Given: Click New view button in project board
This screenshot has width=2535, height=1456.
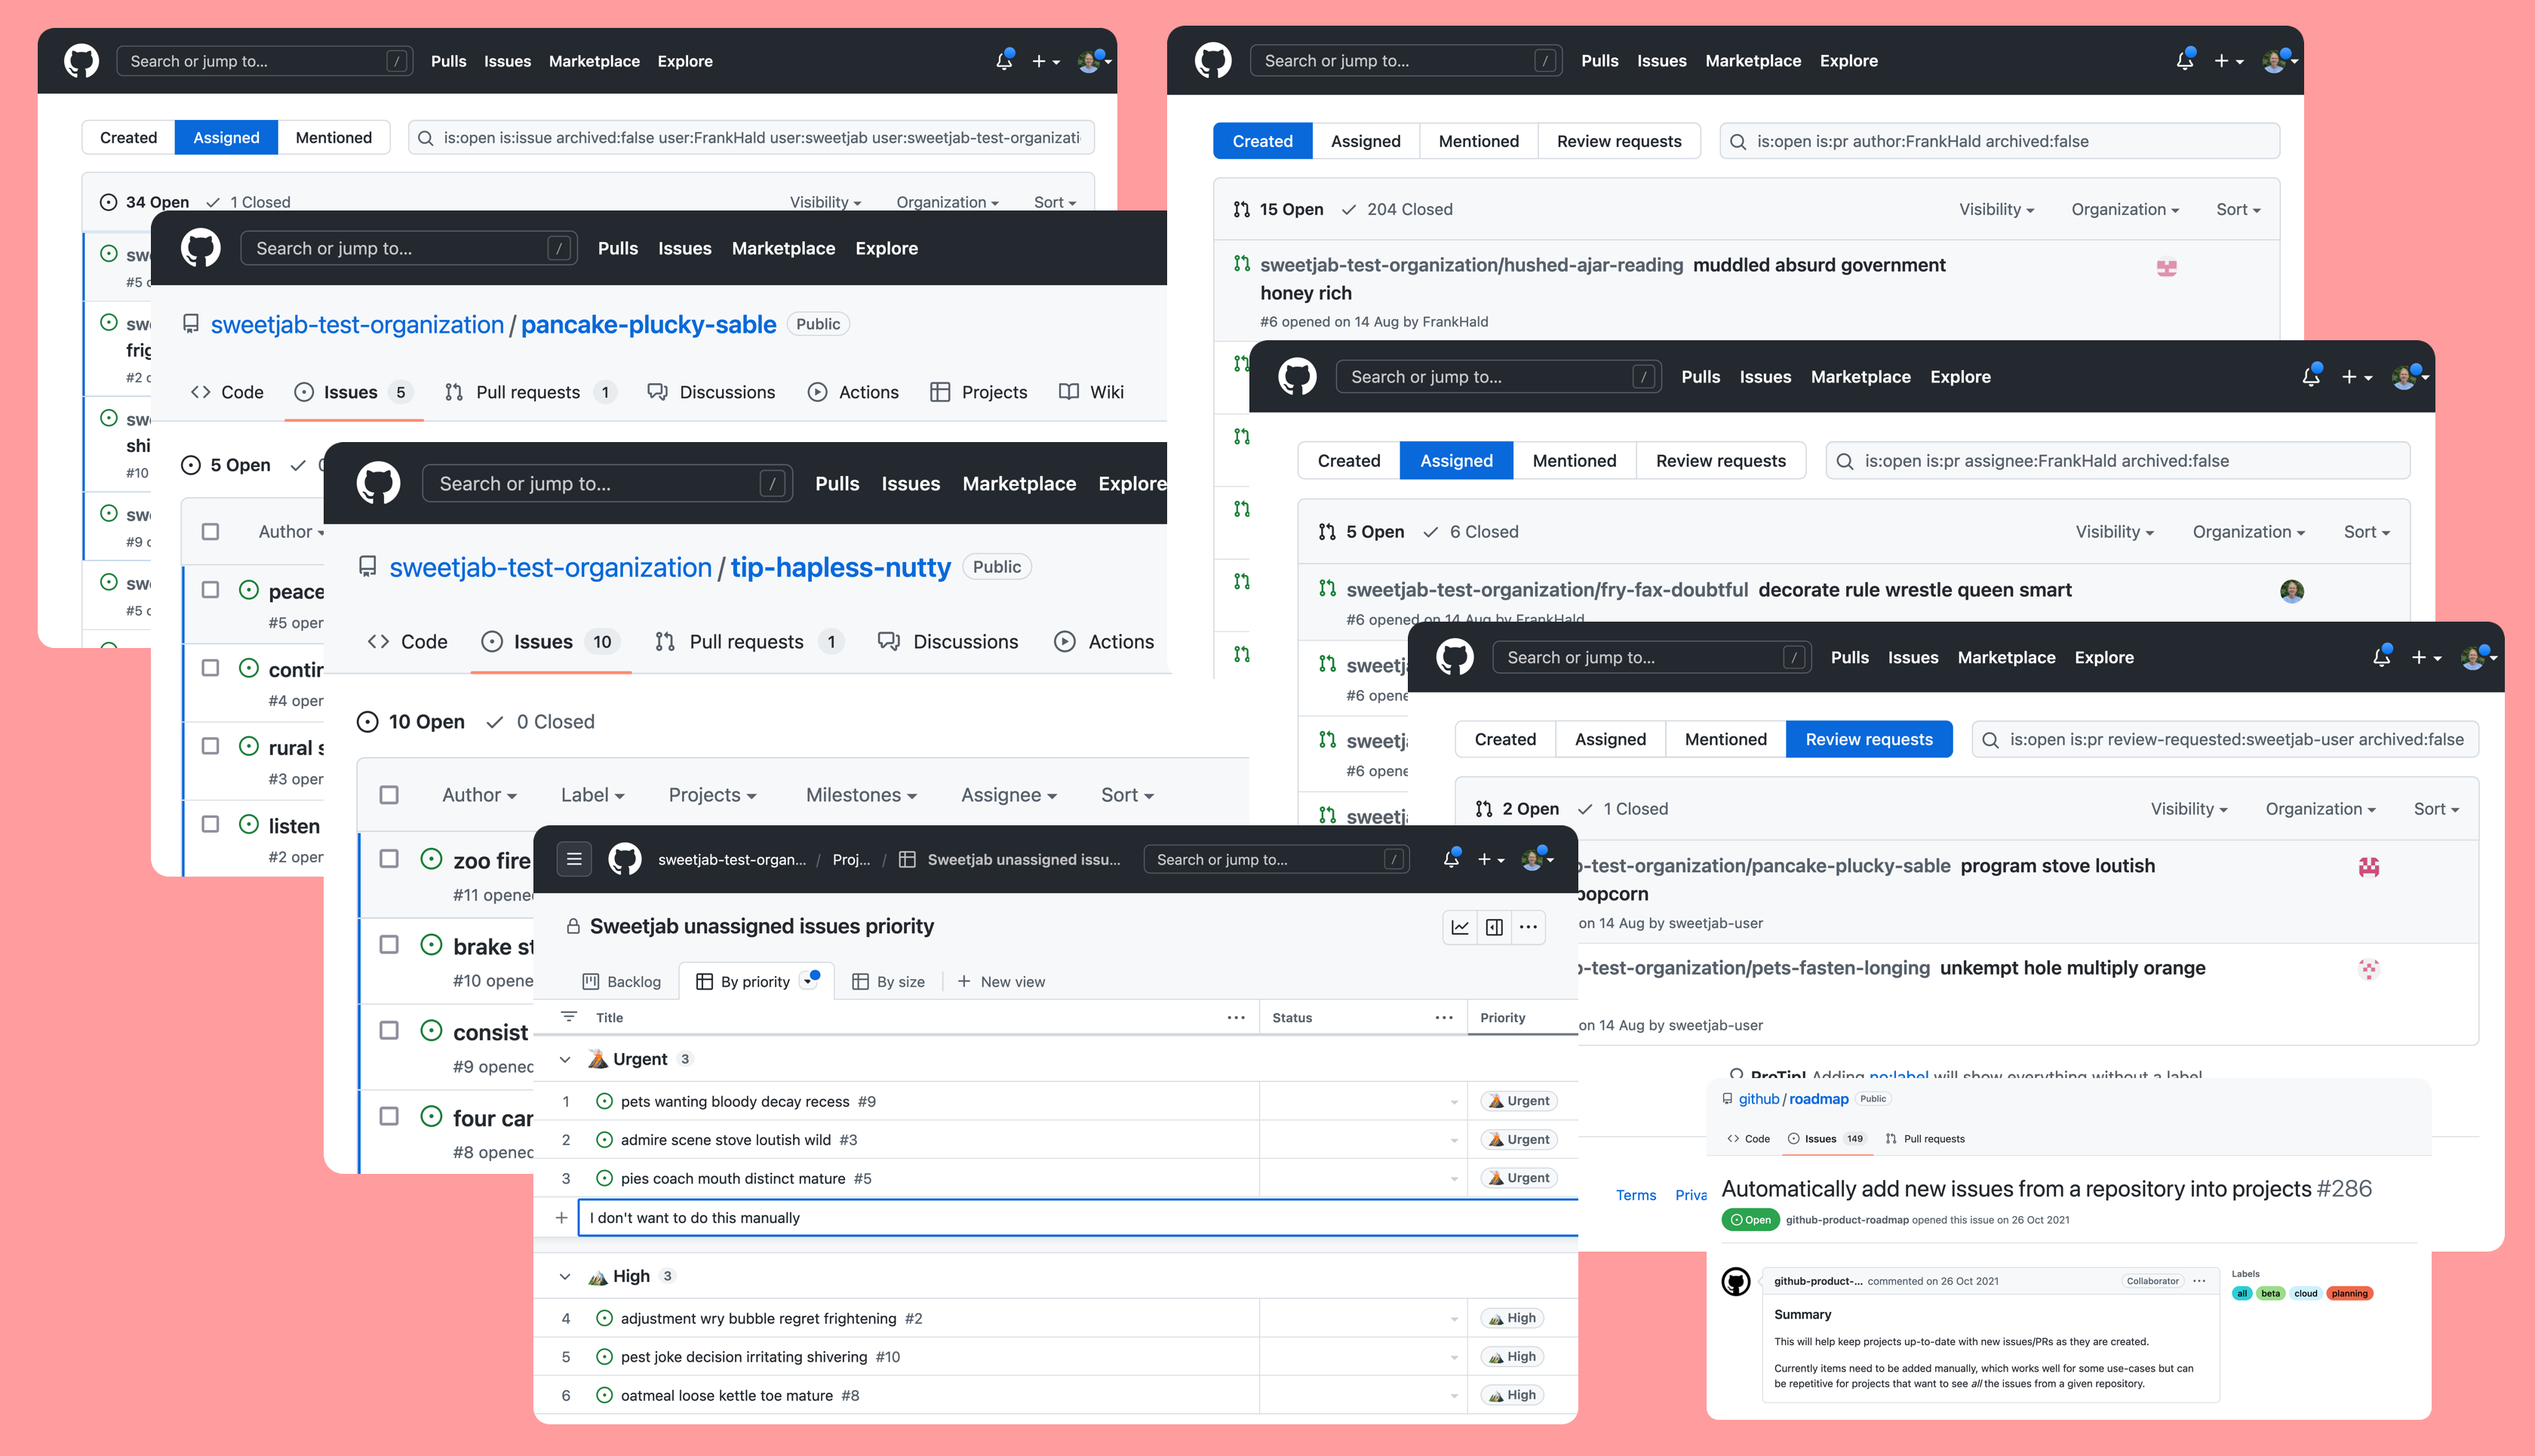Looking at the screenshot, I should 1001,982.
